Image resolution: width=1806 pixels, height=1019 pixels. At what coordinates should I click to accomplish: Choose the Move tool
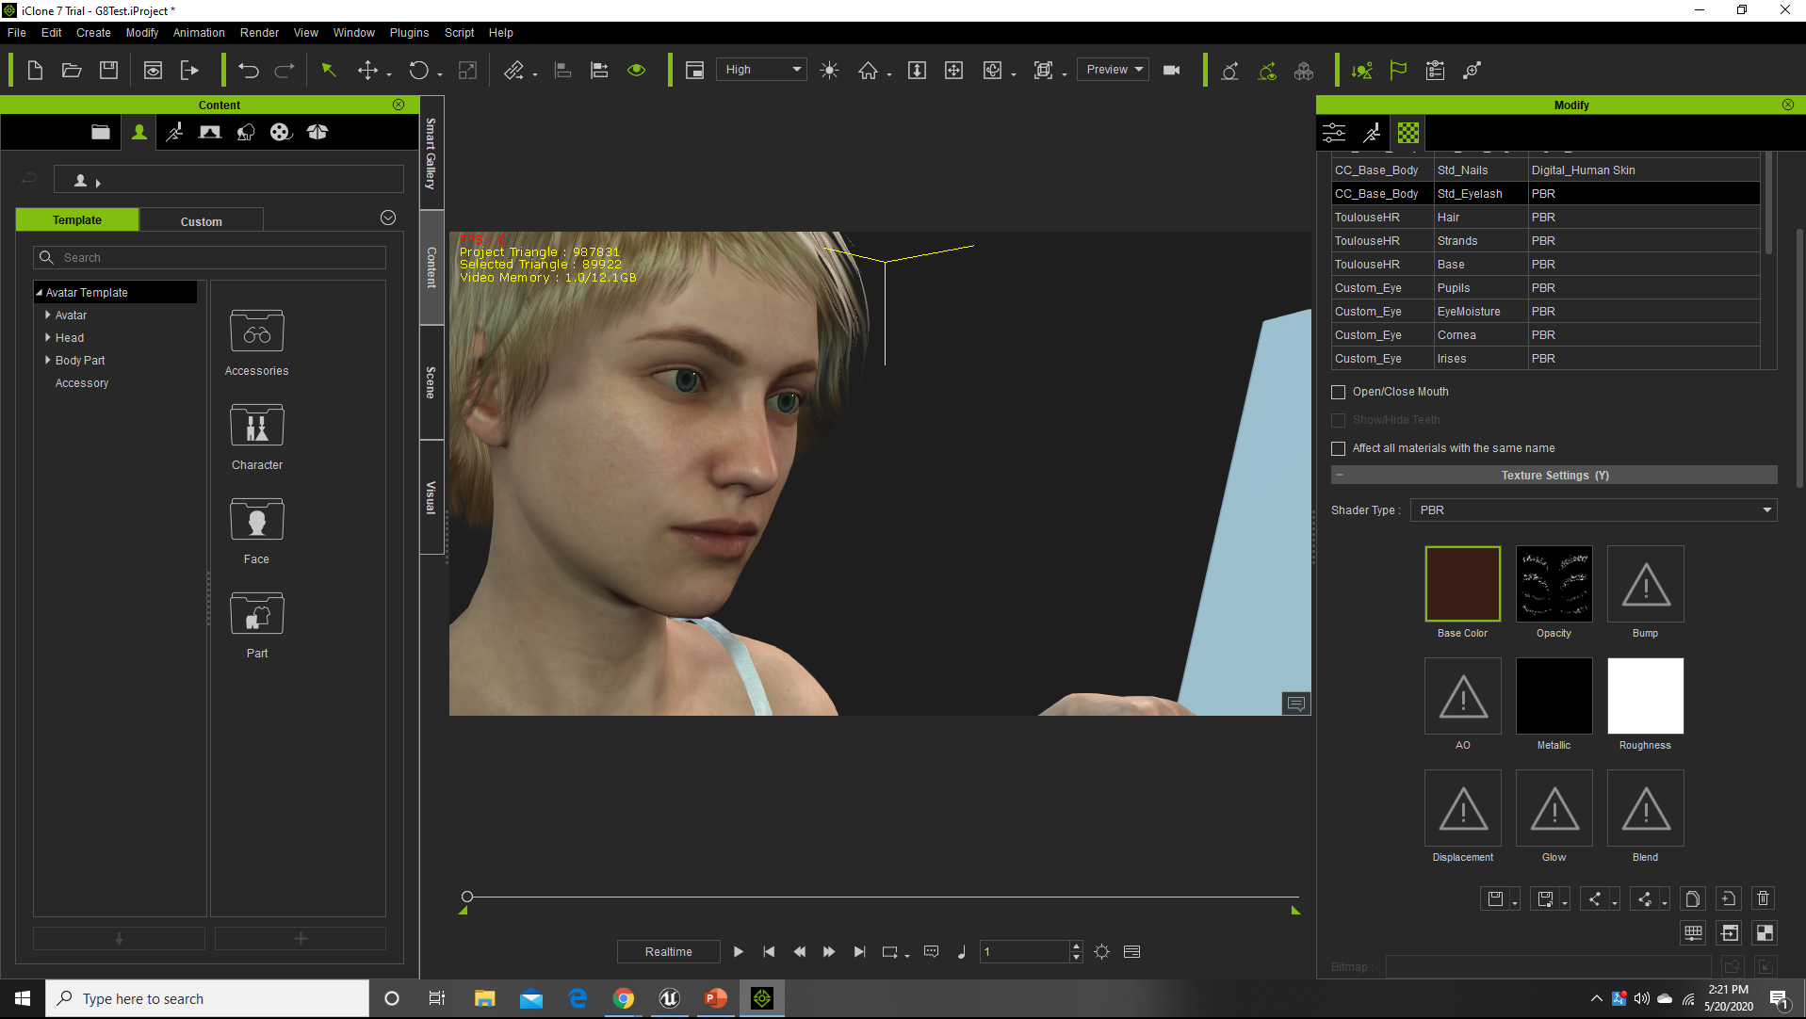point(368,71)
